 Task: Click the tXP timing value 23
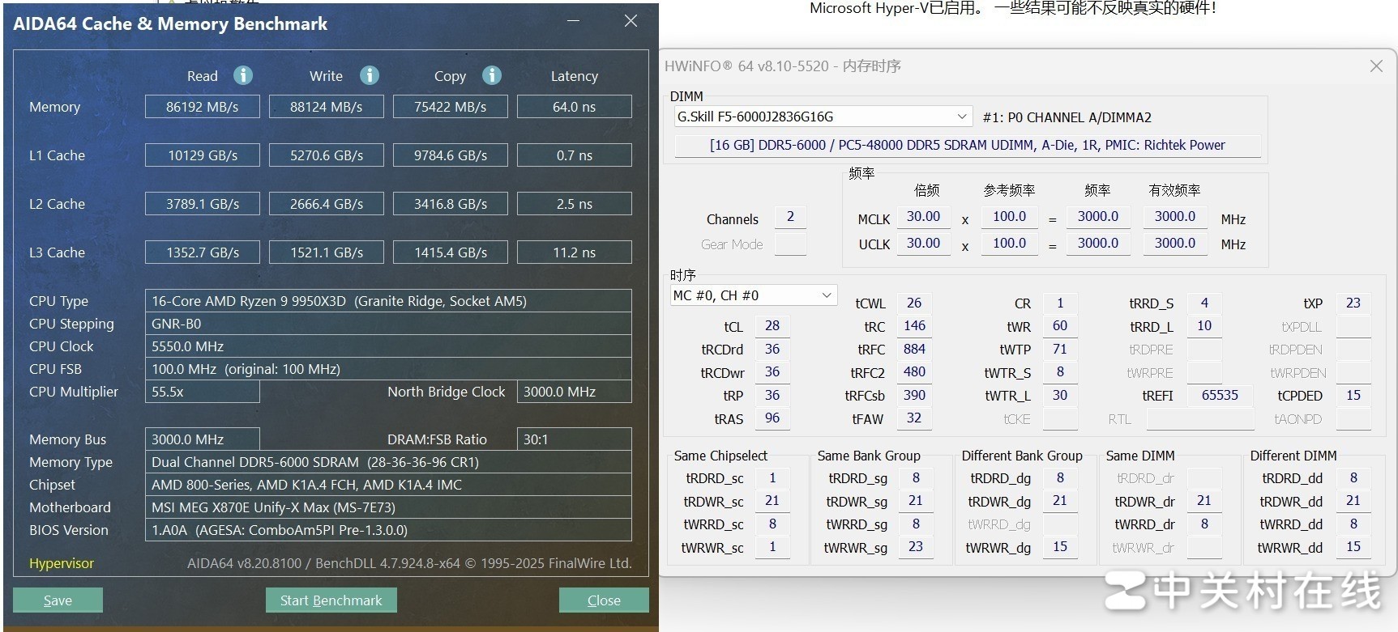1353,303
